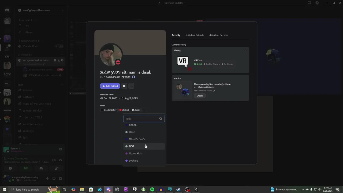343x193 pixels.
Task: Switch to the 4 Mutual Servers tab
Action: (219, 35)
